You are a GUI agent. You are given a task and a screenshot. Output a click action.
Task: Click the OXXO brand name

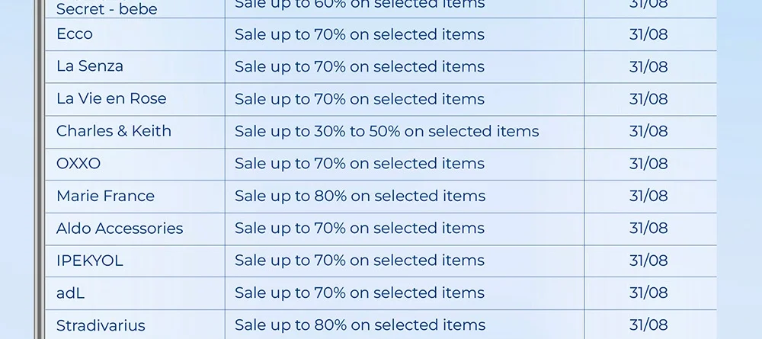pos(78,164)
